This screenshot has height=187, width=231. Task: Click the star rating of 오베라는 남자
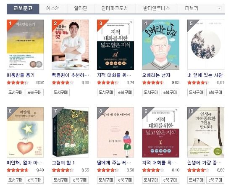(153, 82)
